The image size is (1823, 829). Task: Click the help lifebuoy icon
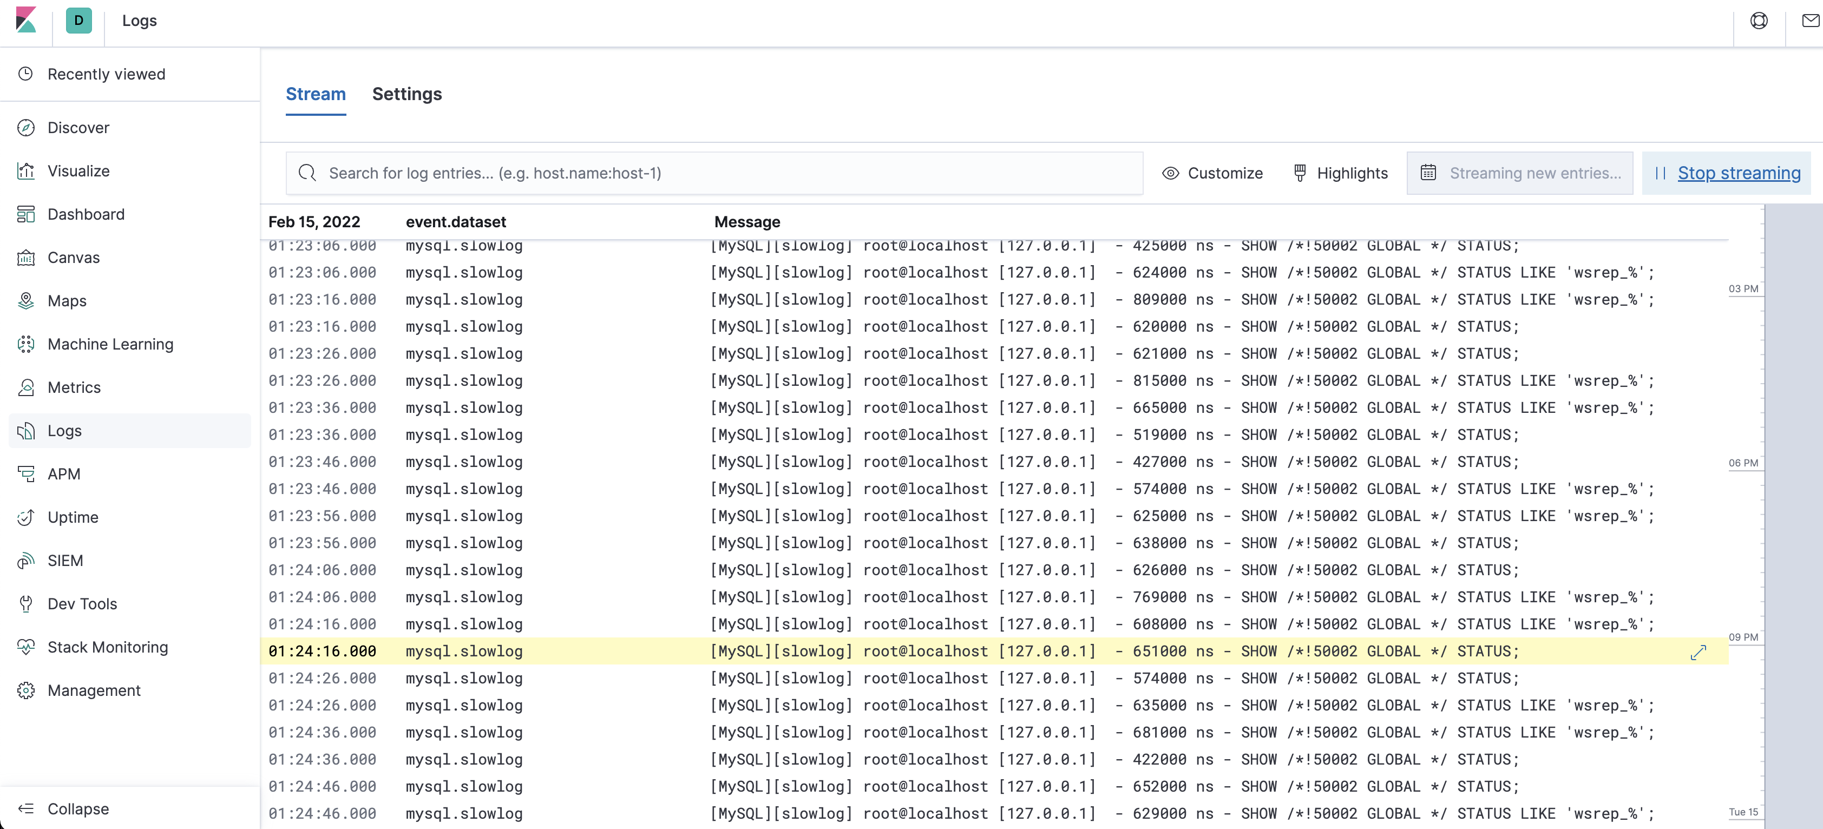1759,21
